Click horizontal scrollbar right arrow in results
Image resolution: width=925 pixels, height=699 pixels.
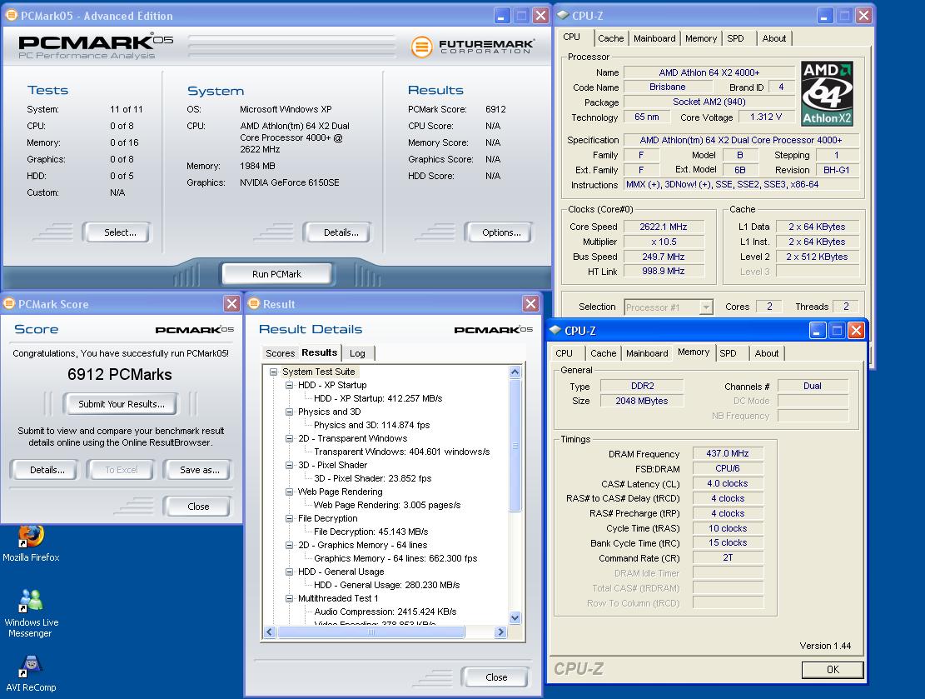(500, 632)
